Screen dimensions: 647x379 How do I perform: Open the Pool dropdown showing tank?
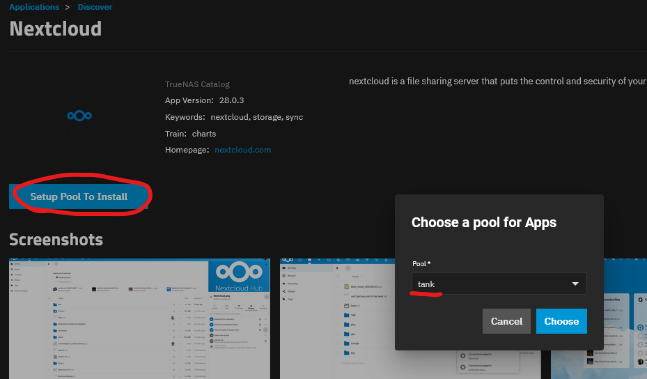coord(499,284)
